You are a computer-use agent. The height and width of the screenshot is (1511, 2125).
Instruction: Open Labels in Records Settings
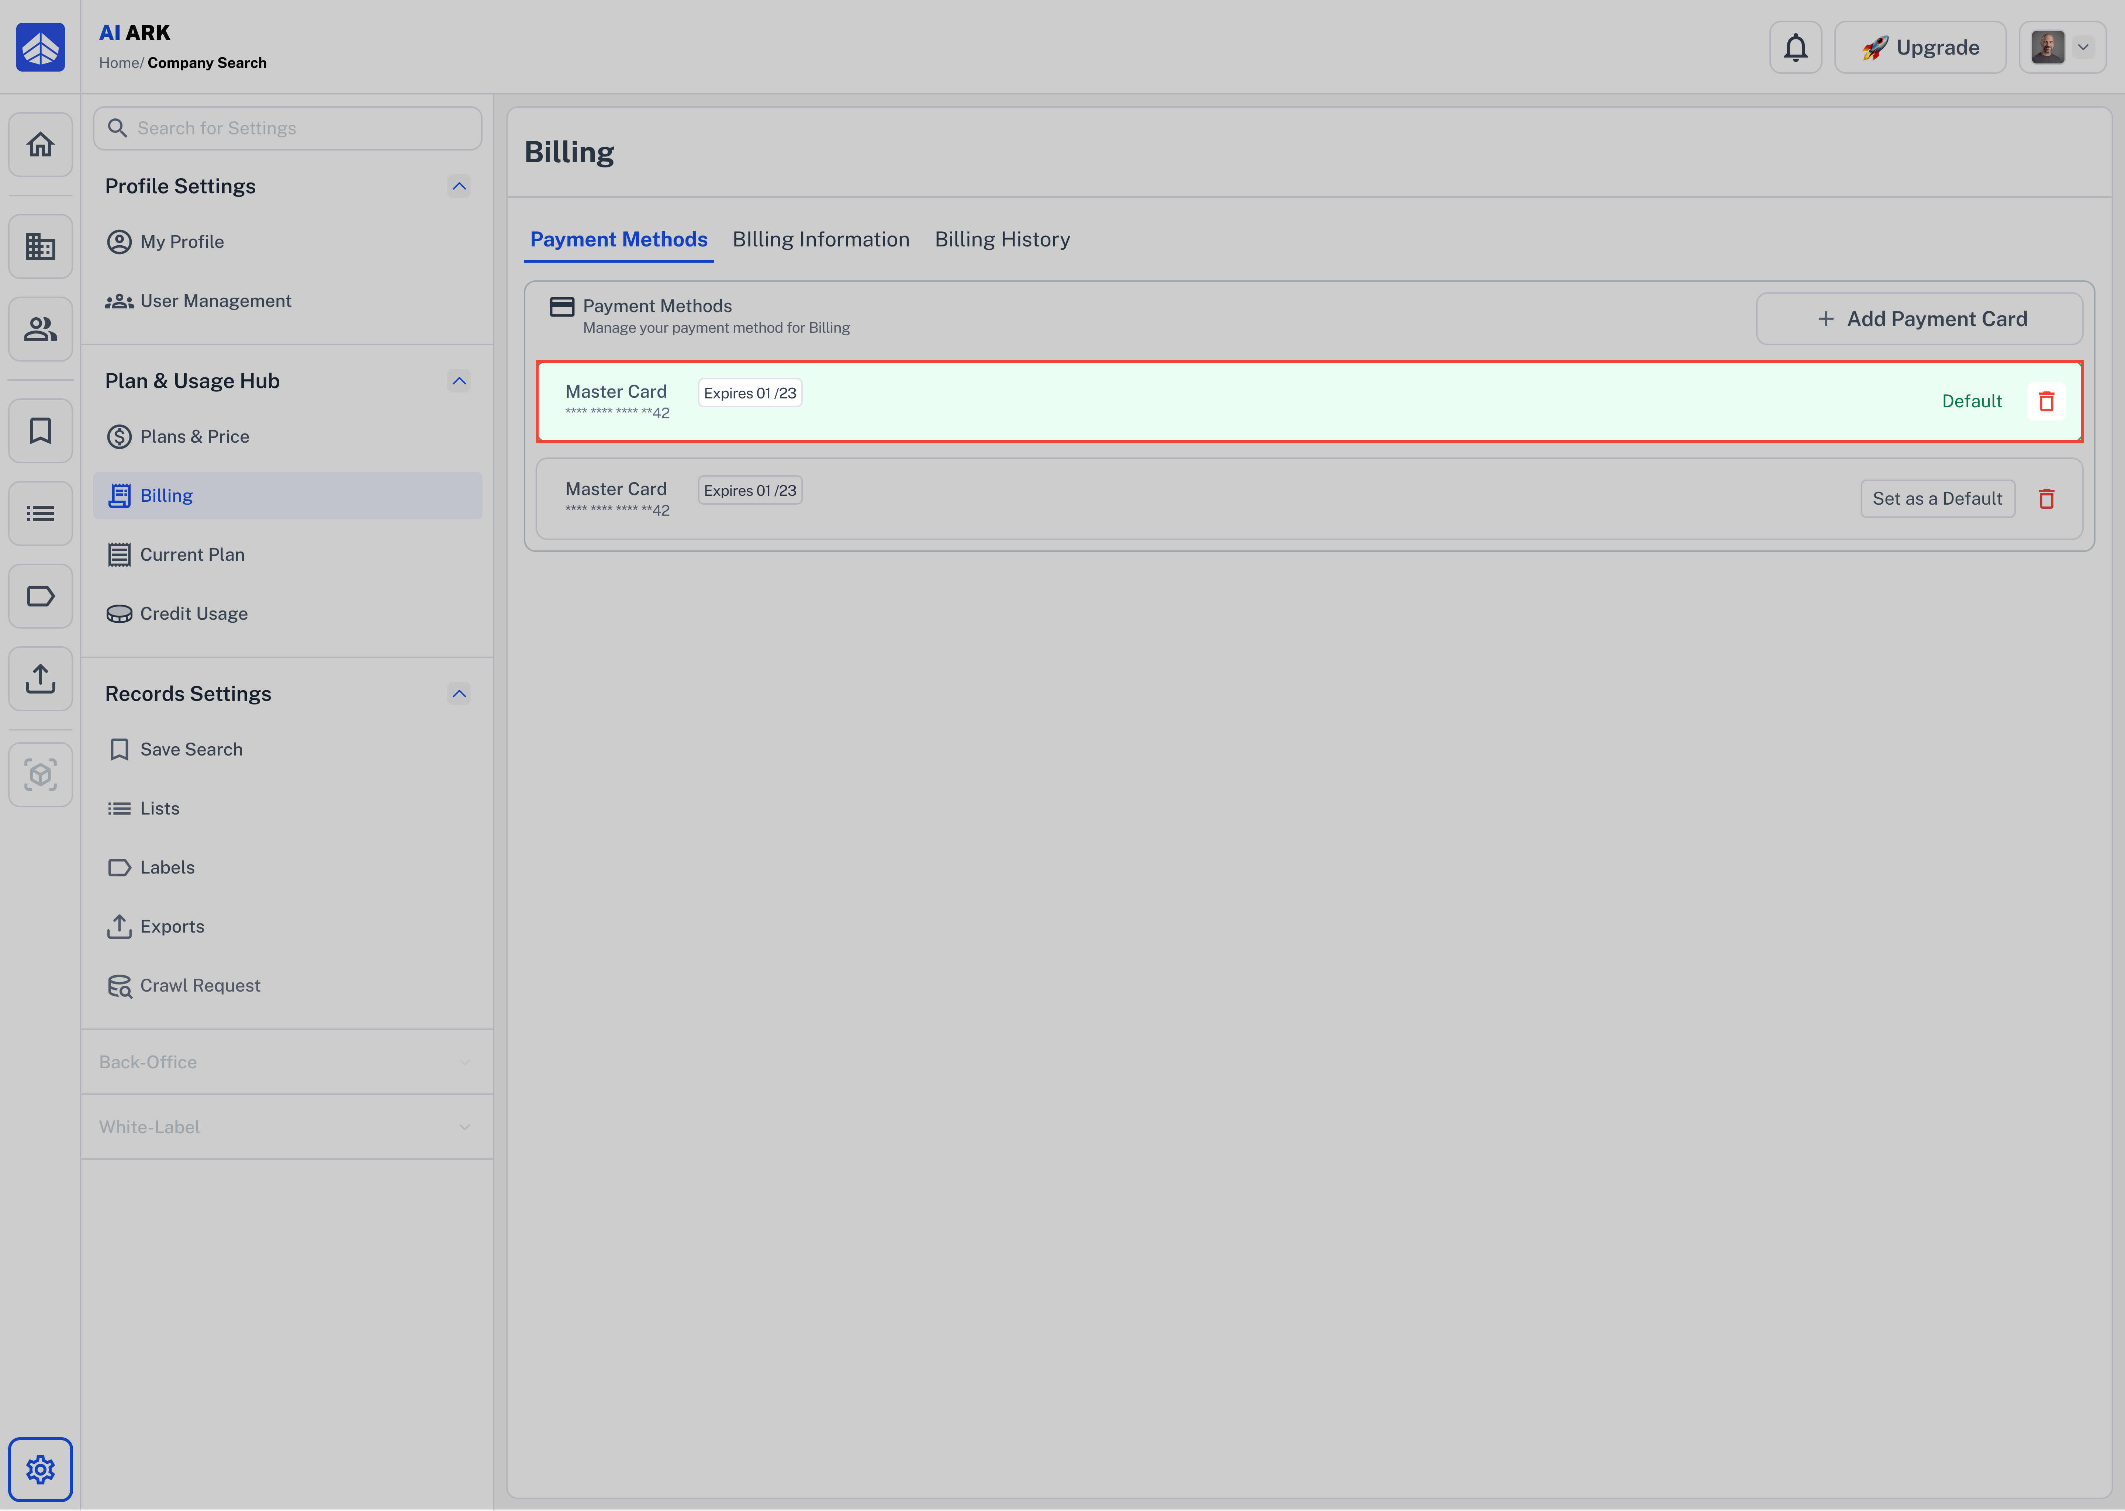click(287, 868)
